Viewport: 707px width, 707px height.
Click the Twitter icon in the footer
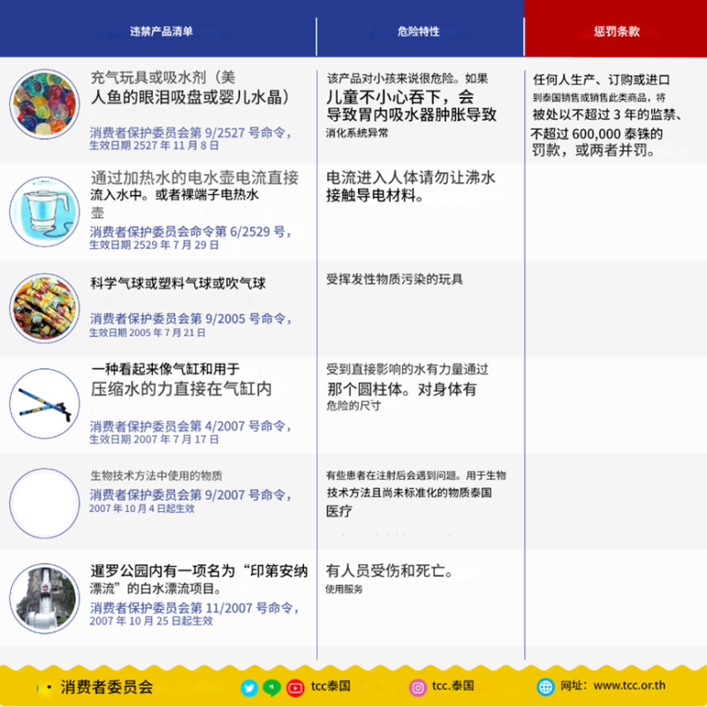249,687
